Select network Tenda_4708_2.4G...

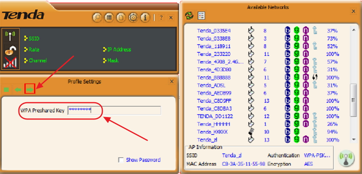220,62
